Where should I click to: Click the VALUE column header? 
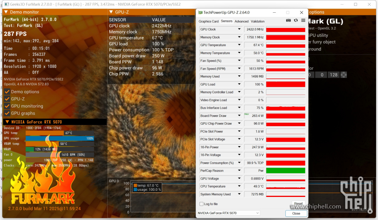[159, 20]
